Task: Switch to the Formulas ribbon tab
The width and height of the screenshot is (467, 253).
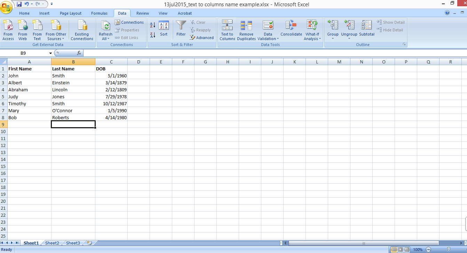Action: [x=100, y=13]
